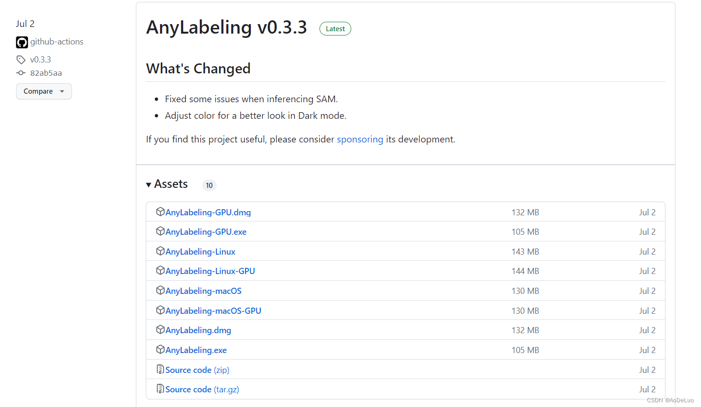Click the tag icon next to v0.3.3

pos(21,60)
